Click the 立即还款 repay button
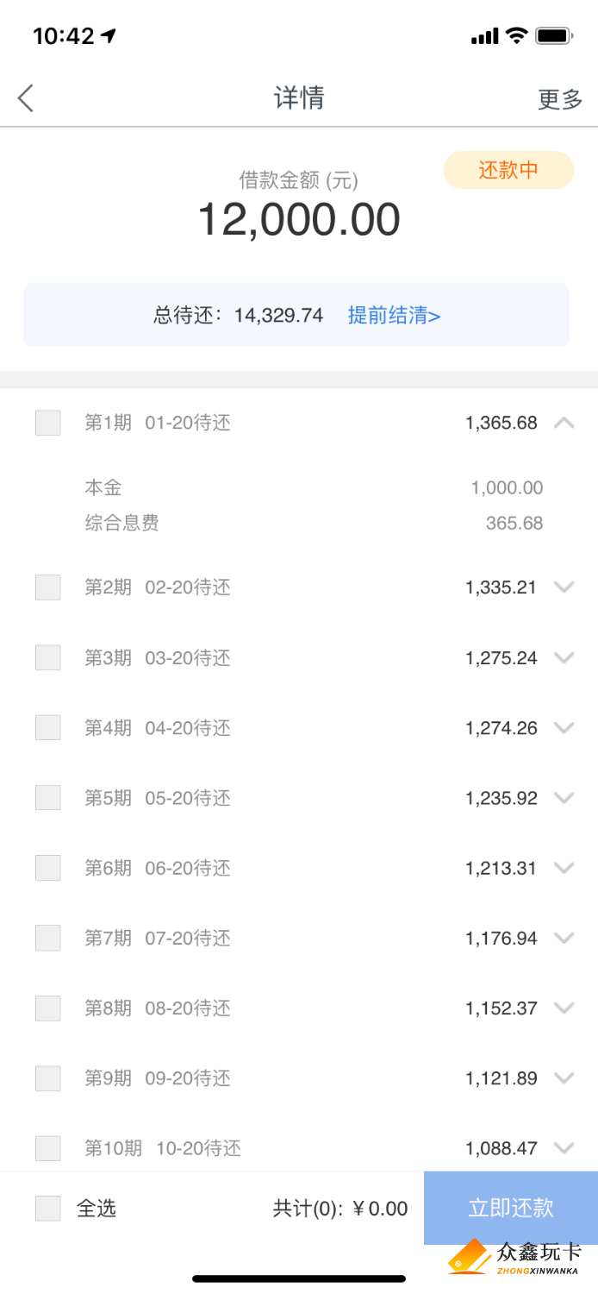The image size is (598, 1294). tap(511, 1208)
